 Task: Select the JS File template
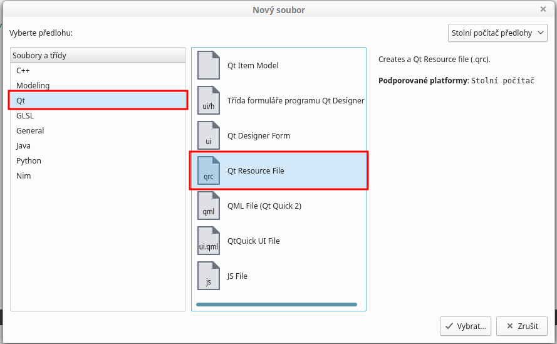(279, 276)
